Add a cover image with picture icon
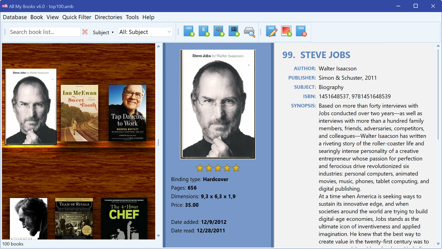Screen dimensions: 442x249 point(287,31)
